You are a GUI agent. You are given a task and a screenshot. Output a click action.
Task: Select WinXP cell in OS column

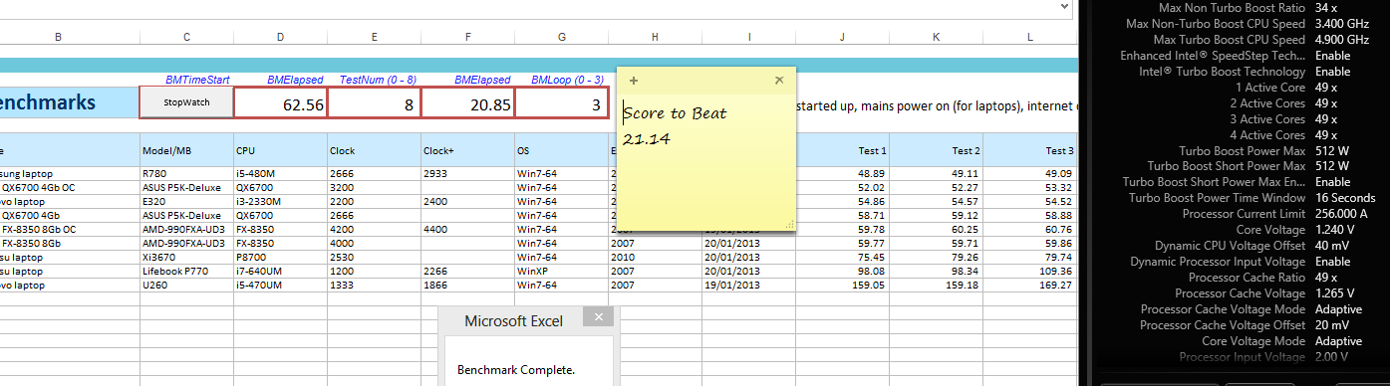coord(561,271)
